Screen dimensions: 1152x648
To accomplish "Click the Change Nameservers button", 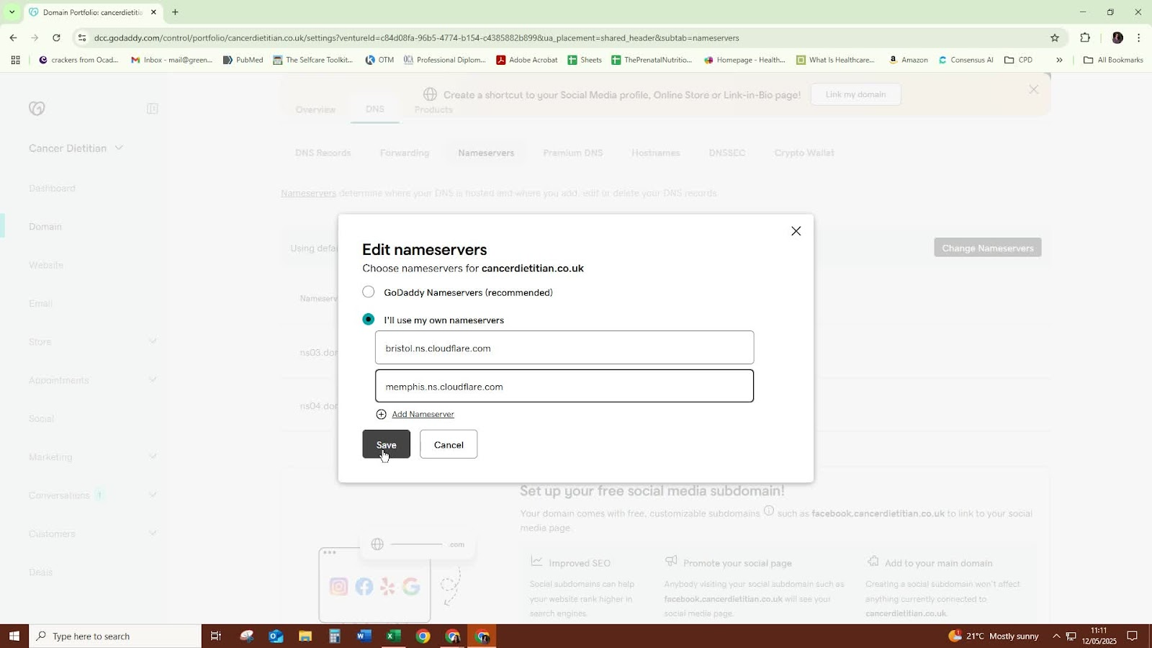I will [987, 248].
